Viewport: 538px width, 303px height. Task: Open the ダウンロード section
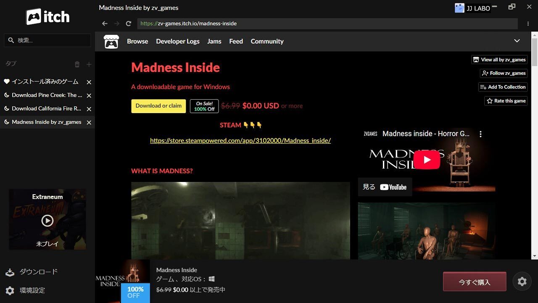tap(32, 272)
